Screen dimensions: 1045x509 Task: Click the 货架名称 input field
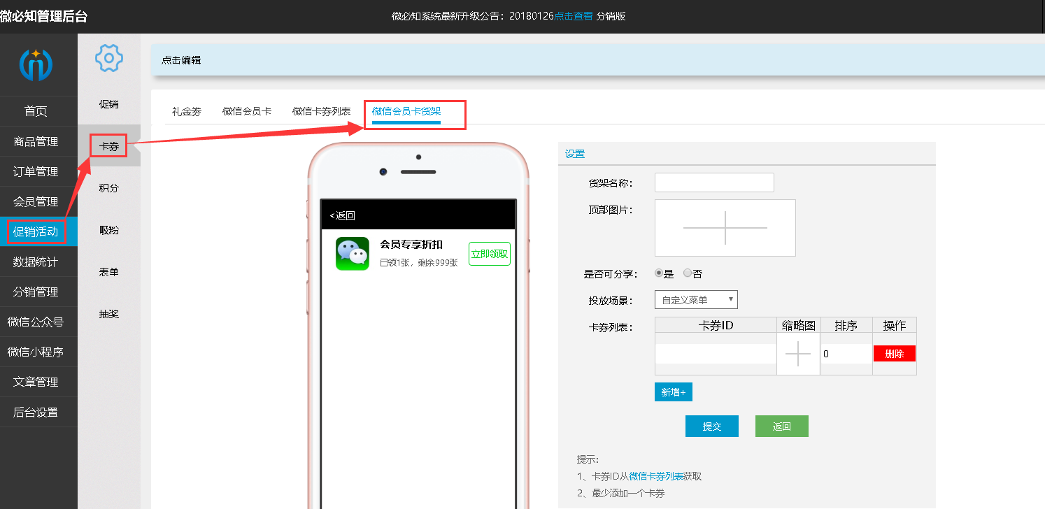[x=714, y=182]
